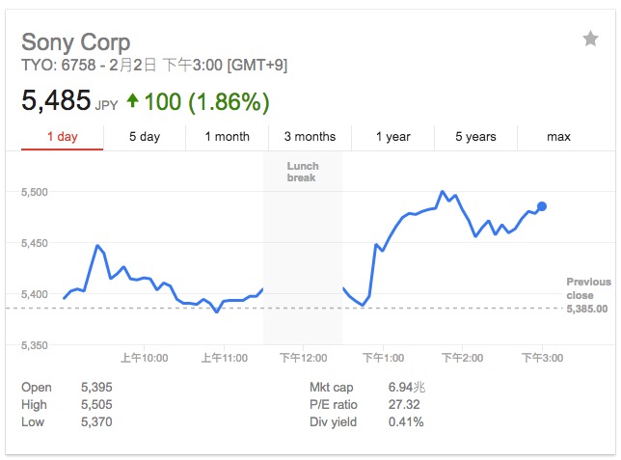Open the 1 month chart tab
Screen dimensions: 621x460
tap(227, 137)
